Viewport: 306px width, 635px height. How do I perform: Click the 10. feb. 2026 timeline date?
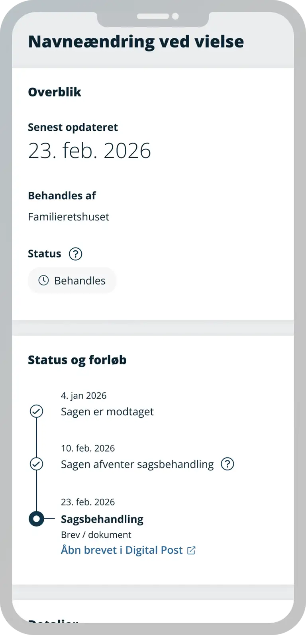pos(88,448)
